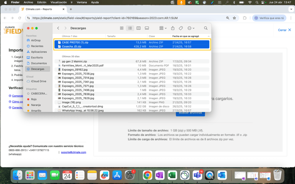295x184 pixels.
Task: Open App Store from the Dock
Action: [x=117, y=175]
